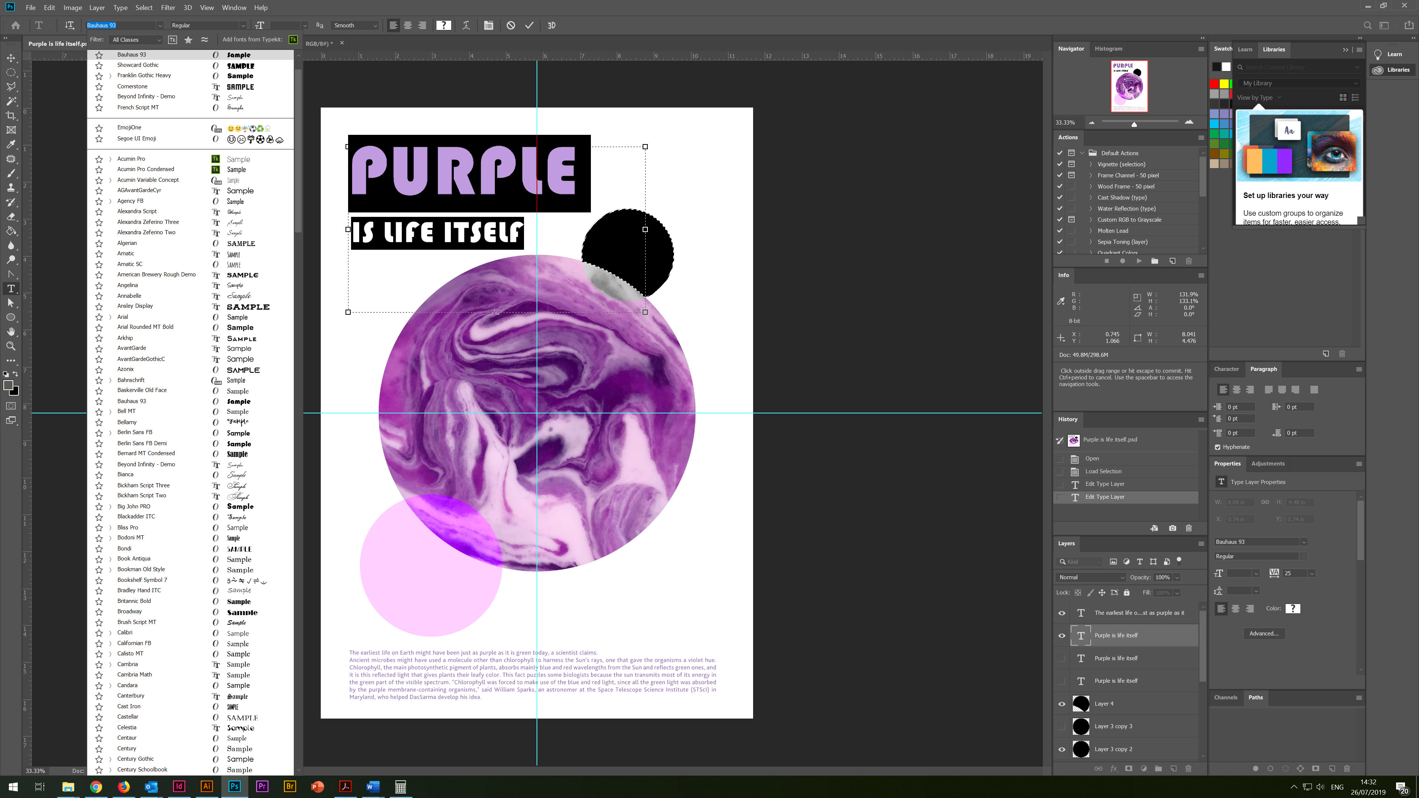Open the layer blend mode Normal dropdown

[1091, 577]
